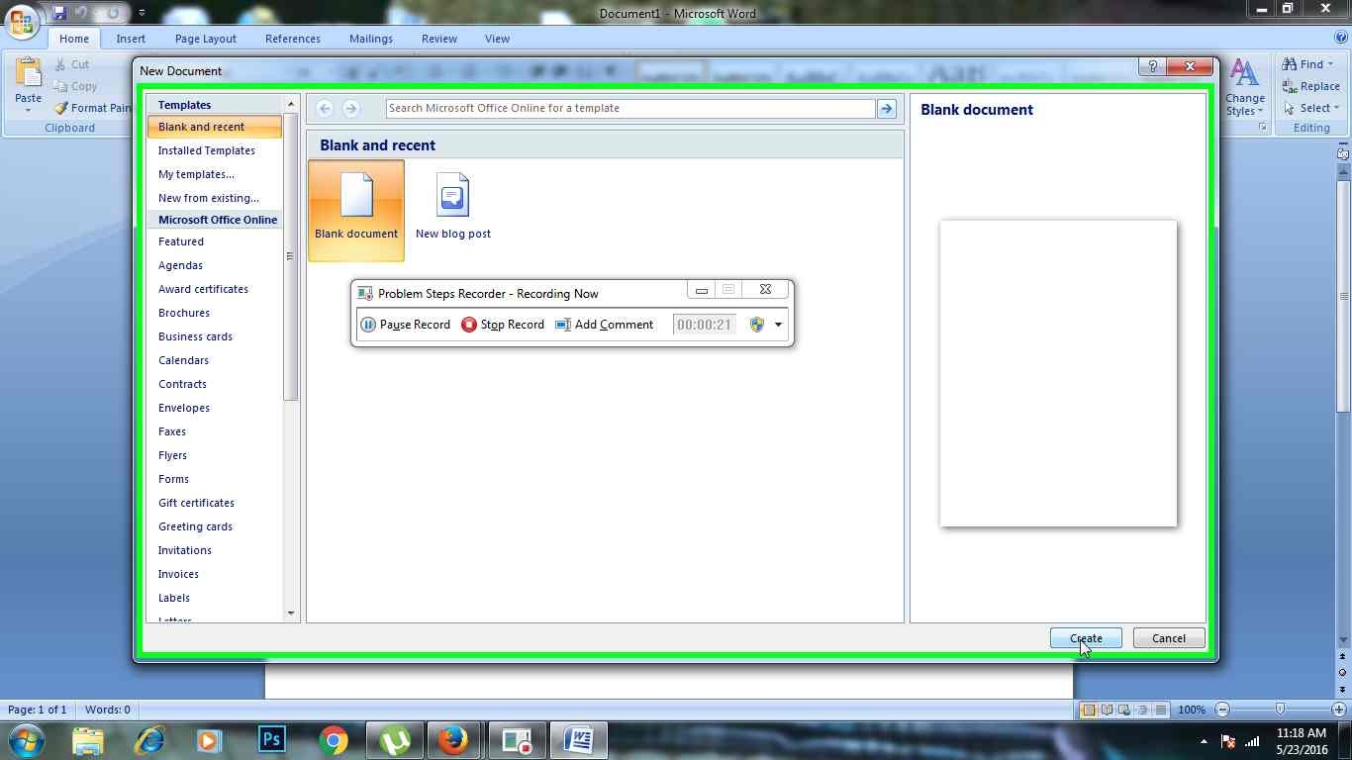Switch to Web Layout view
Screen dimensions: 1352x760
click(x=1123, y=710)
